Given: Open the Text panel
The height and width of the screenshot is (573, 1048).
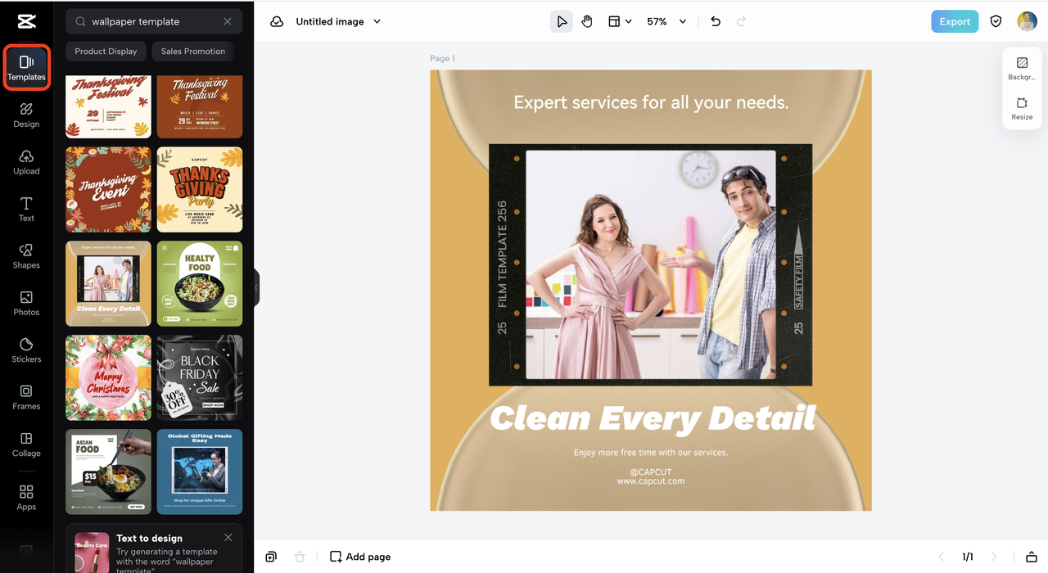Looking at the screenshot, I should click(26, 209).
